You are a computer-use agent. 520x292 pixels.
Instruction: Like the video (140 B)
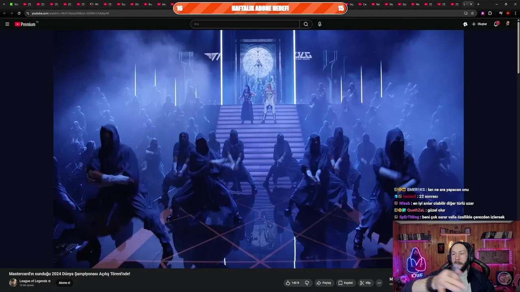[x=292, y=283]
